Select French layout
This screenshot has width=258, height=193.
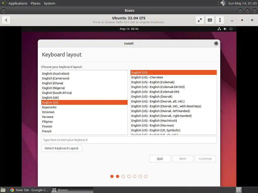tap(84, 131)
